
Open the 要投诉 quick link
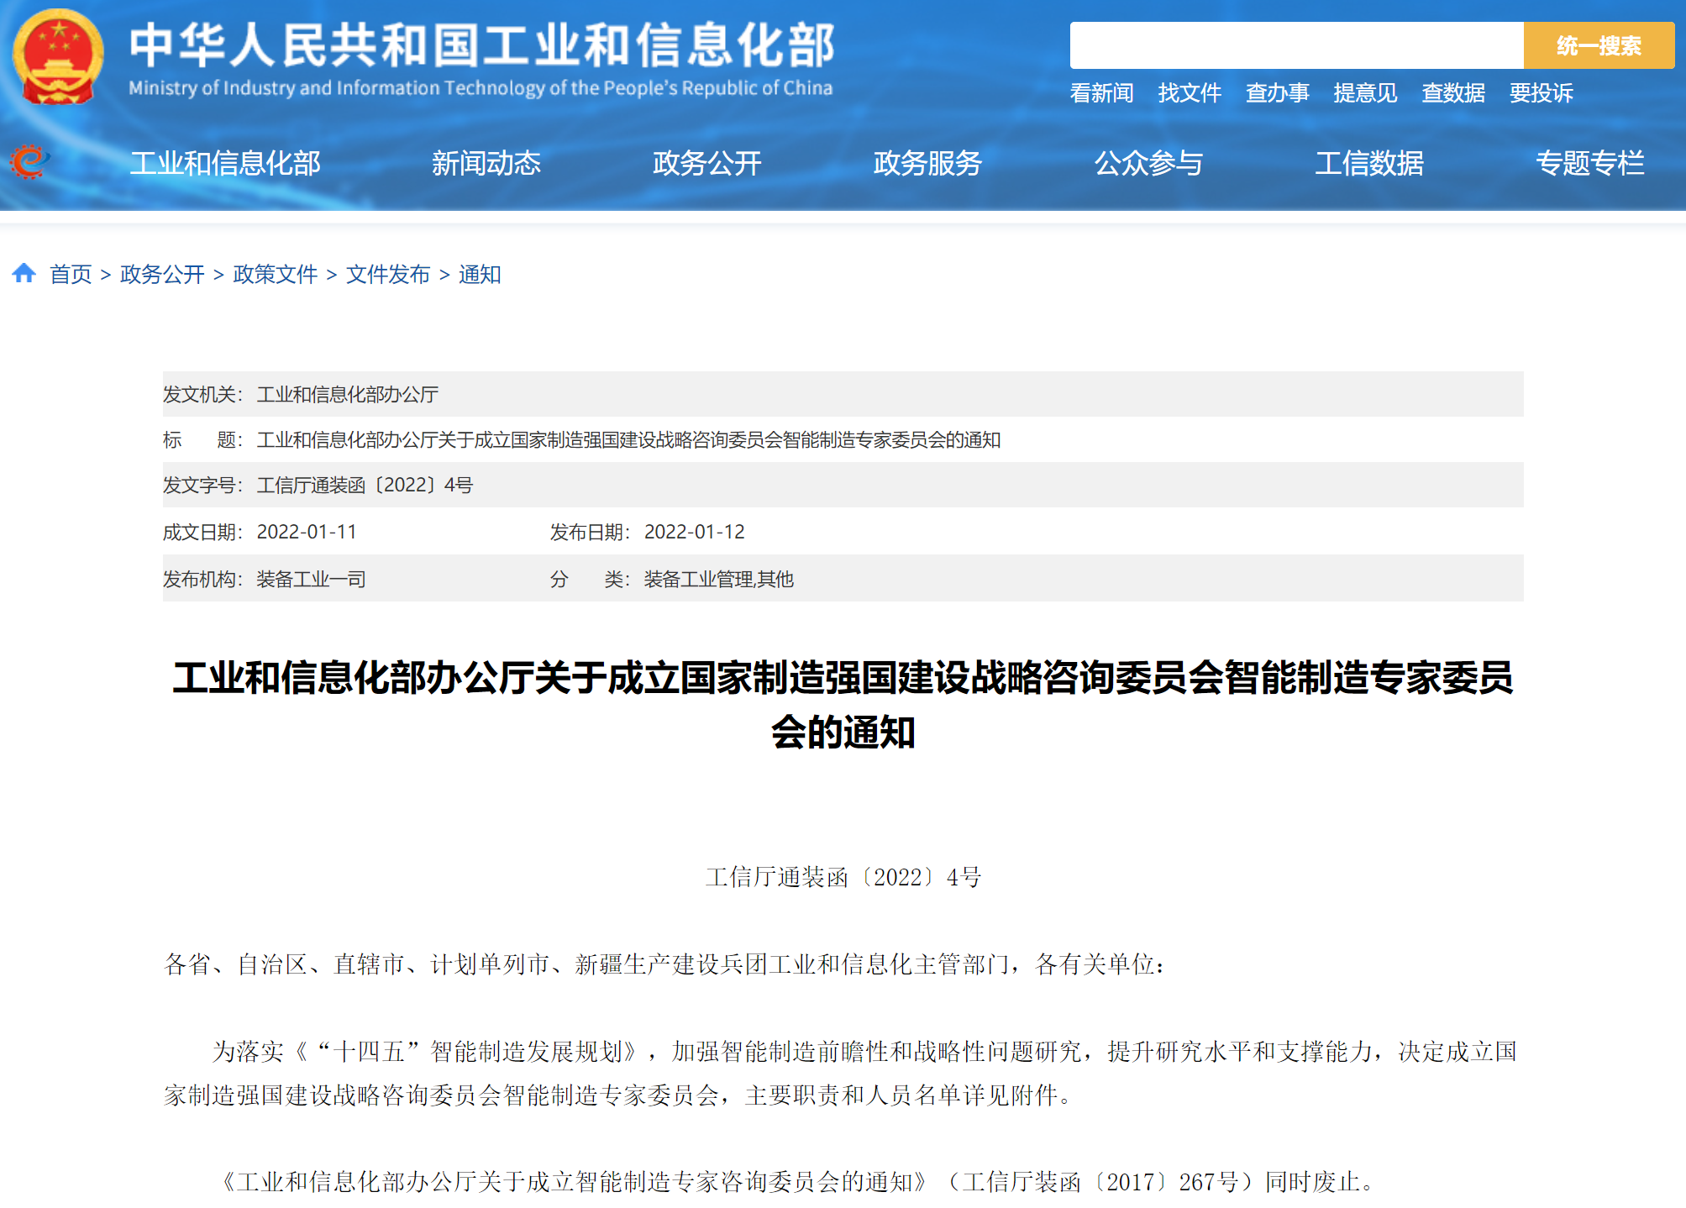click(1541, 92)
